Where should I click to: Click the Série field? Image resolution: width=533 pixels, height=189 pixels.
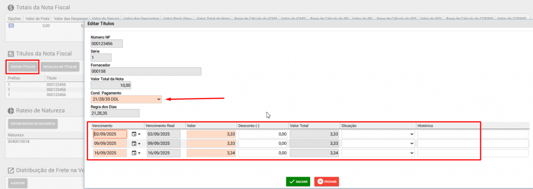101,58
